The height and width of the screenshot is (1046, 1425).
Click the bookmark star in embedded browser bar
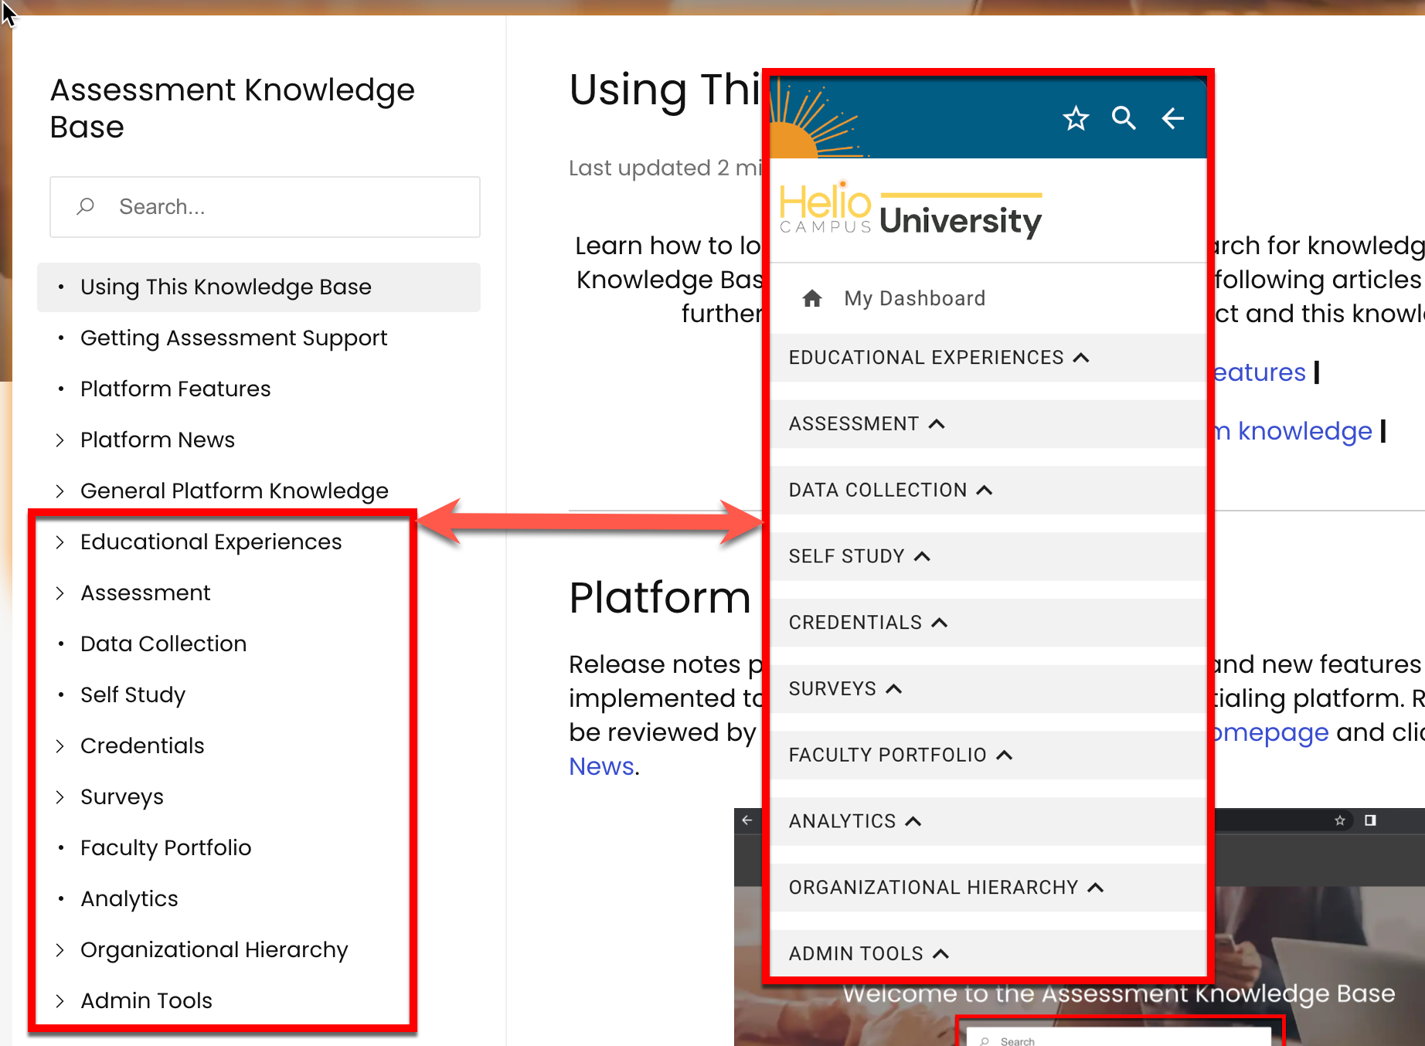tap(1339, 820)
